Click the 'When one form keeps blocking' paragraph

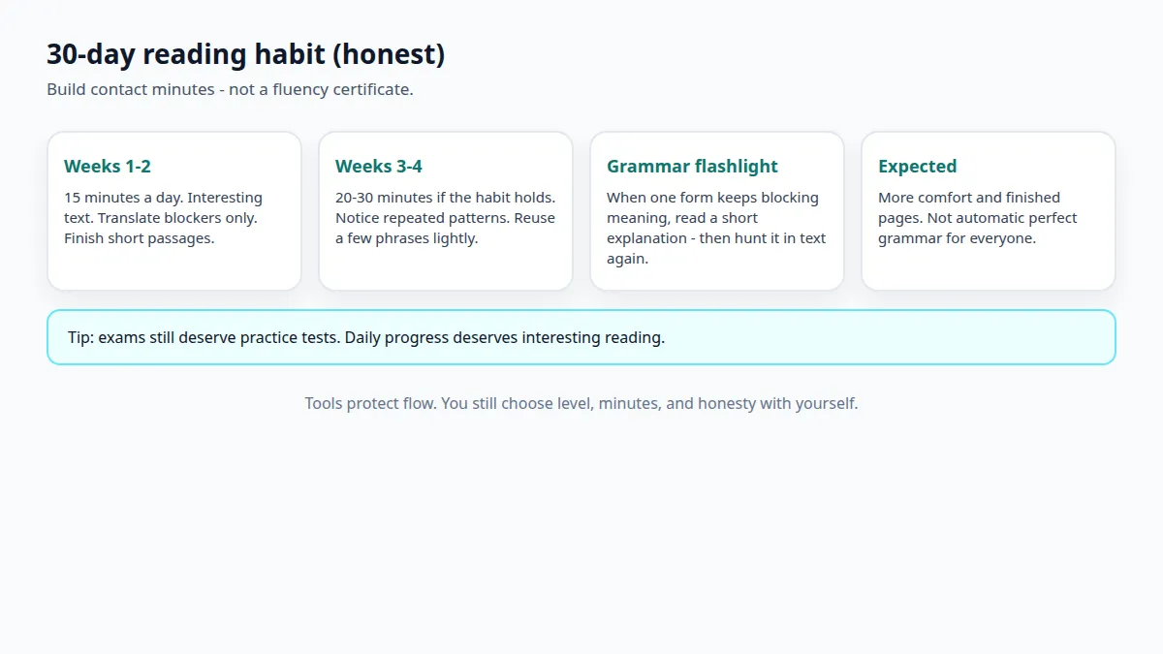tap(716, 228)
